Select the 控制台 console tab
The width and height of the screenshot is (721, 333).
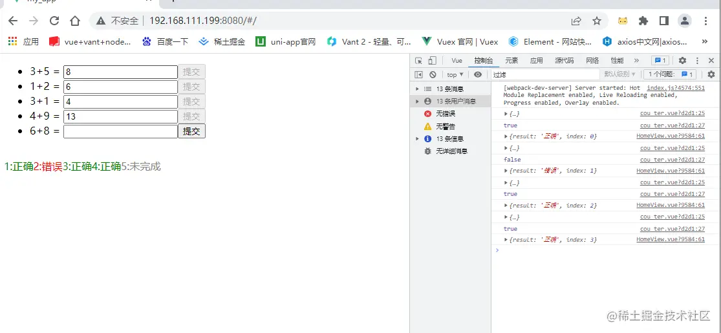[484, 61]
